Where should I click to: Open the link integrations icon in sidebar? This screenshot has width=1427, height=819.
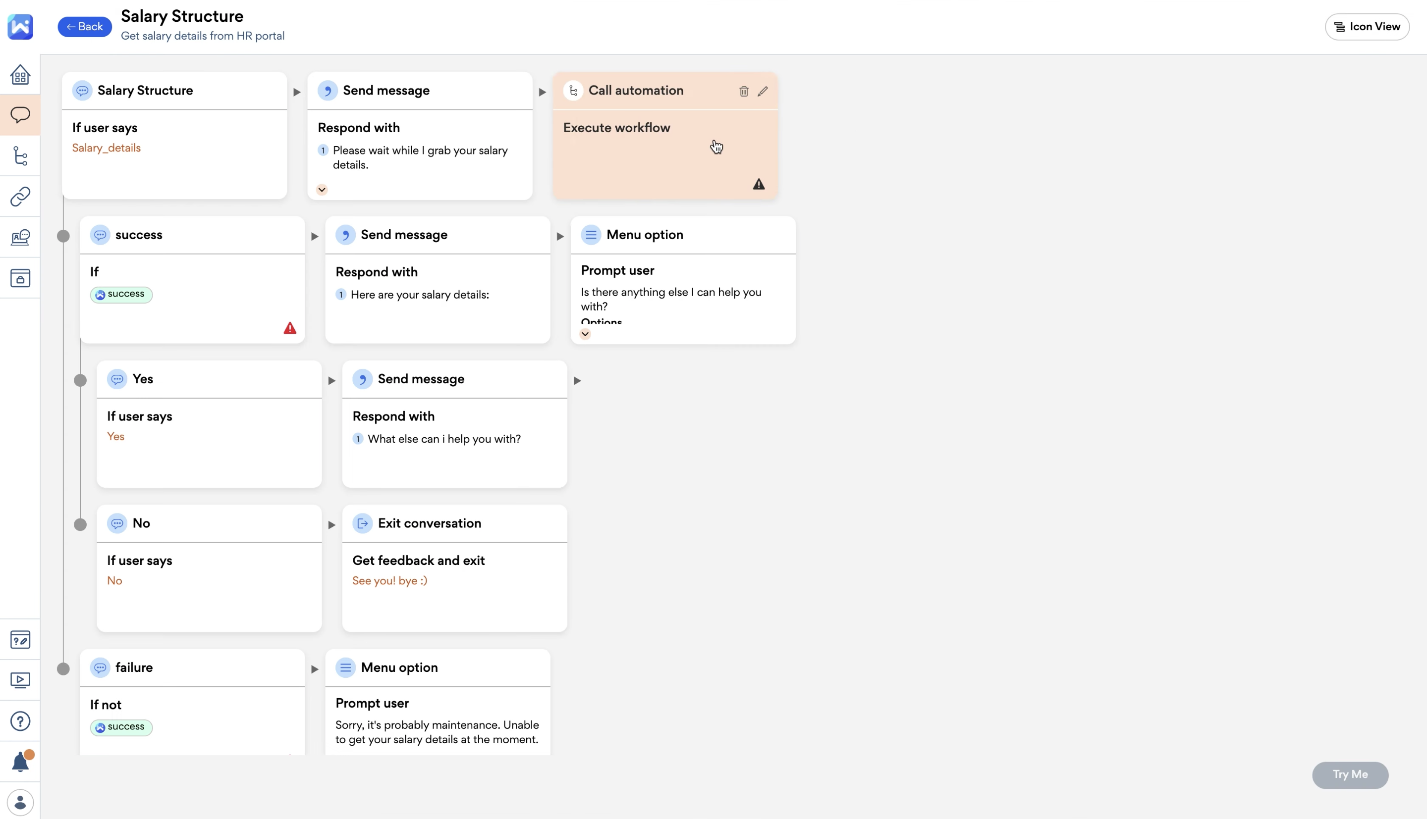click(20, 196)
